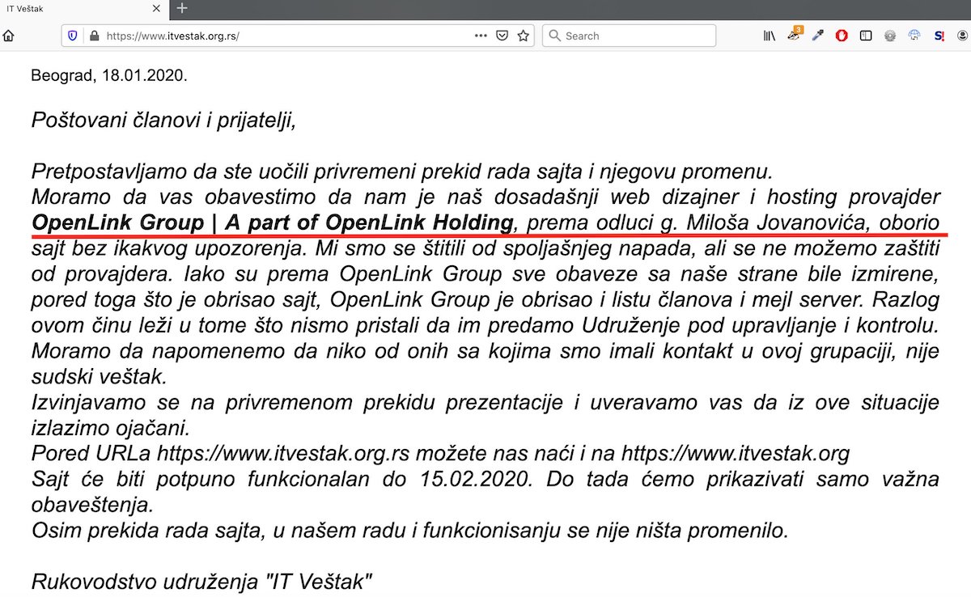Show site security padlock information
The height and width of the screenshot is (597, 971).
[x=93, y=36]
